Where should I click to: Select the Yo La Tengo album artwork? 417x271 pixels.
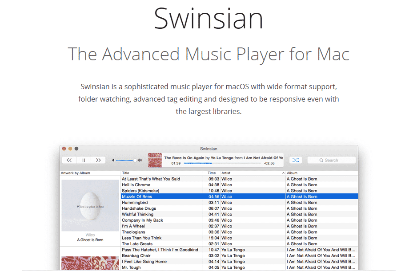90,263
